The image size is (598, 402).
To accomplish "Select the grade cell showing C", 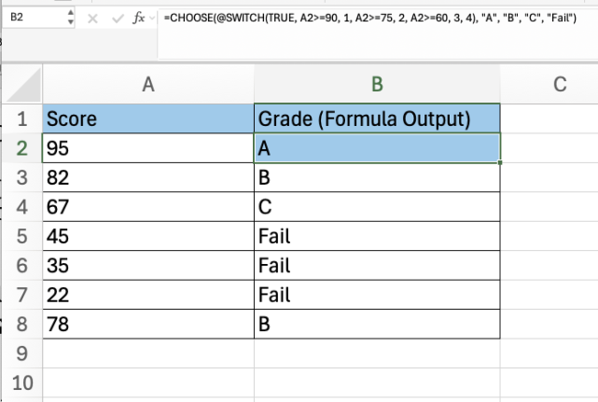I will tap(377, 207).
